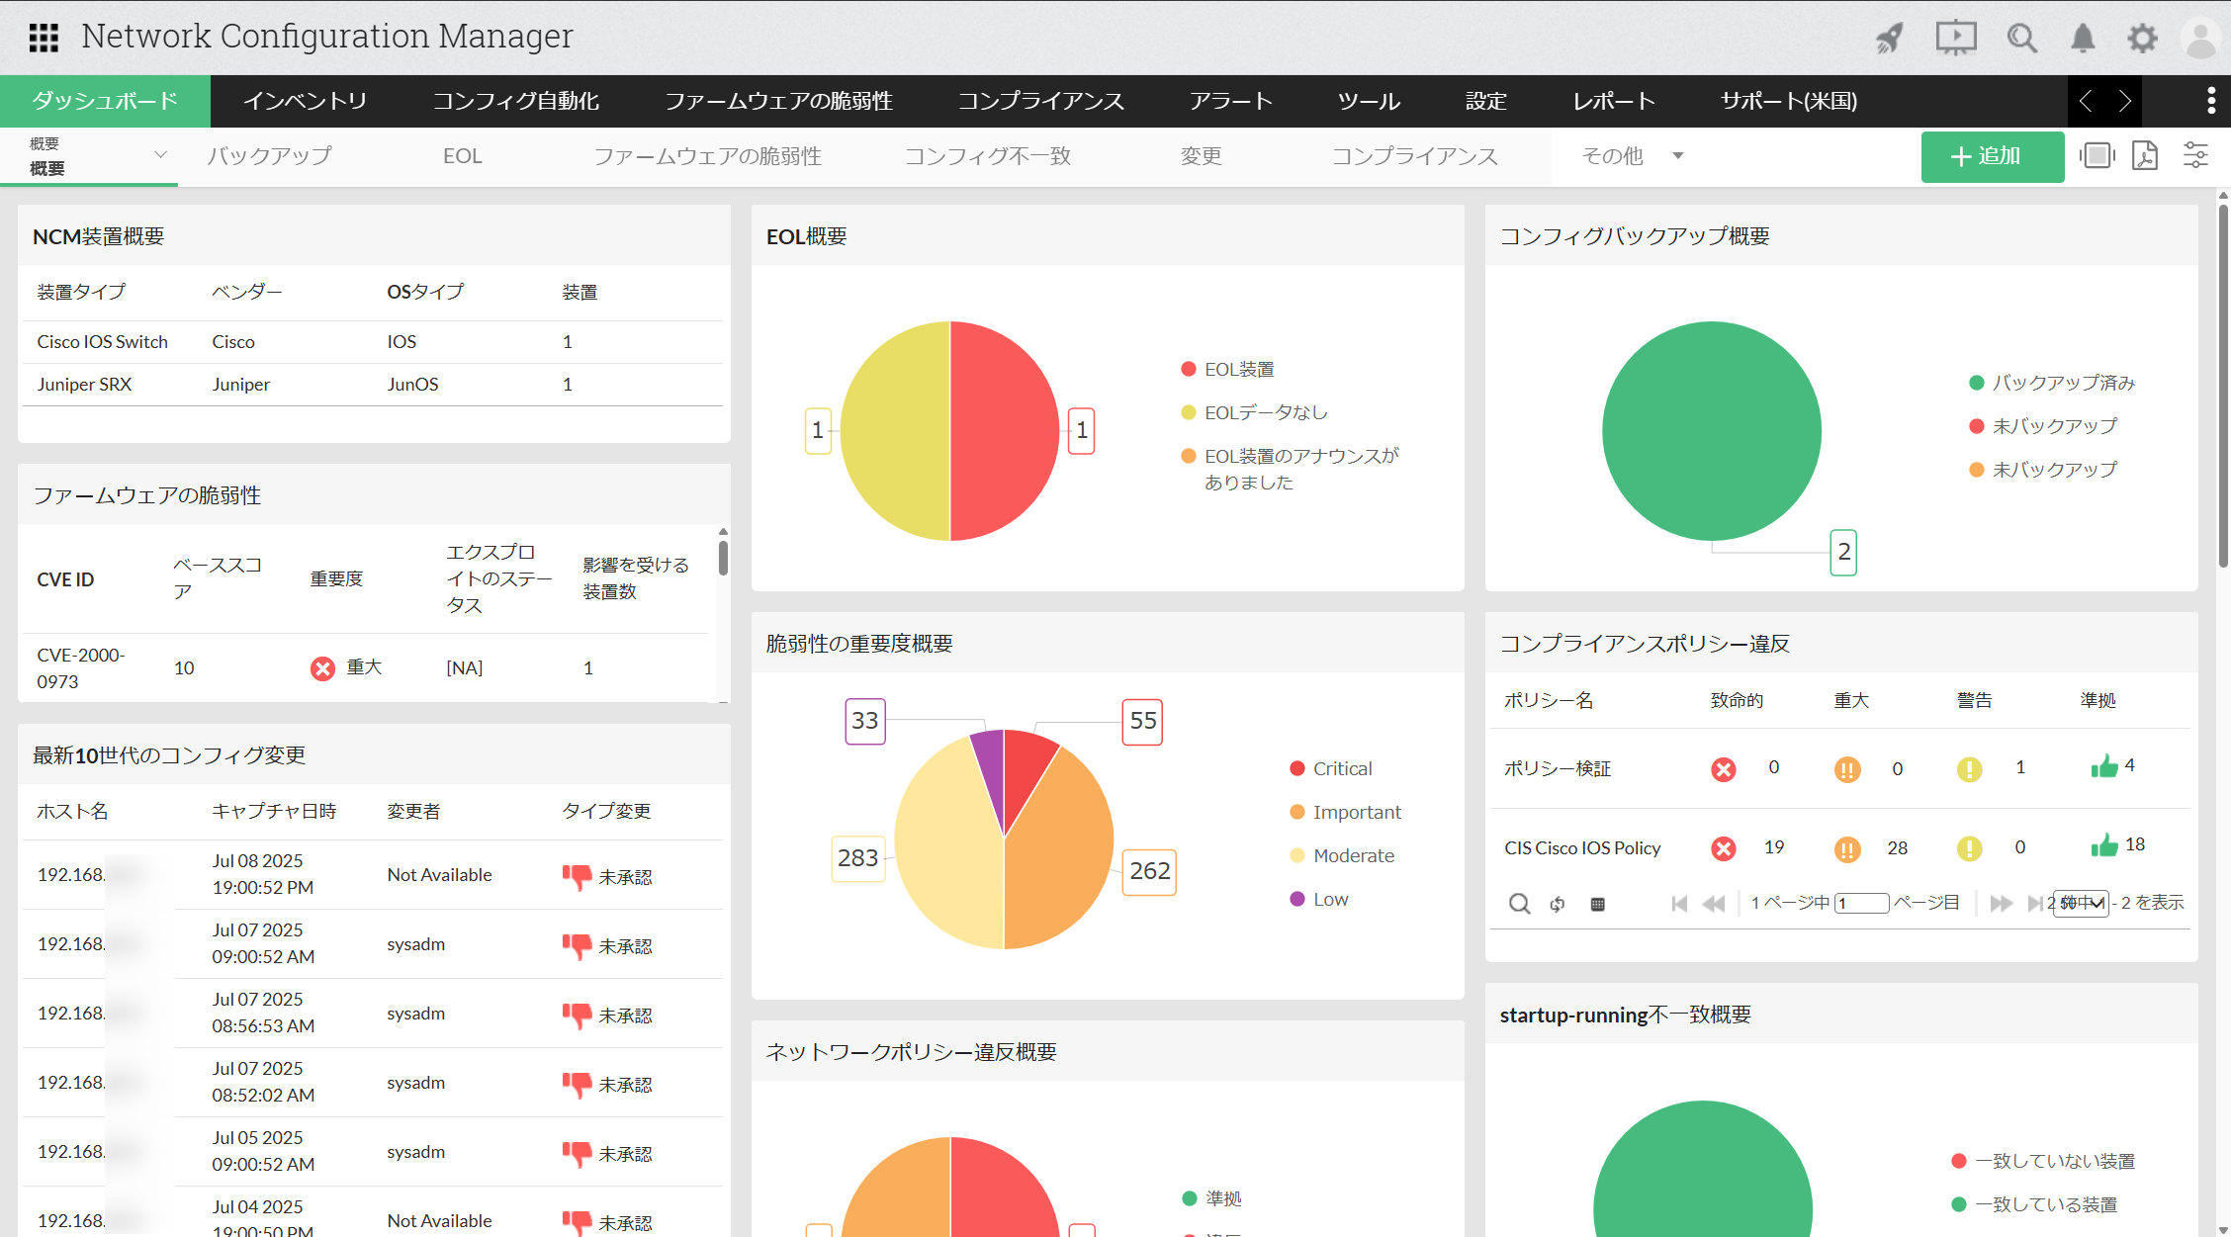Expand the 概要 dashboard selector chevron

(x=160, y=155)
